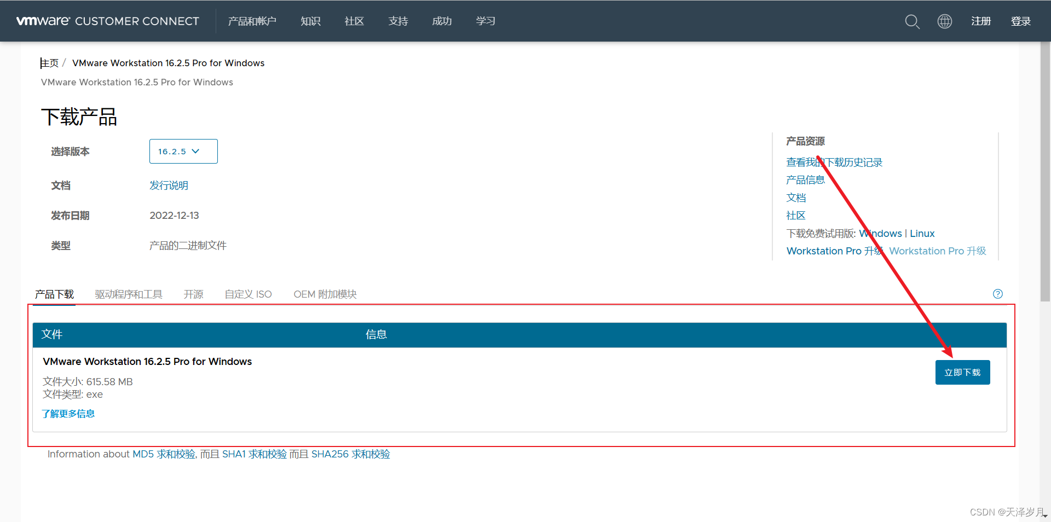Open 查看我的下载历史记录 link
Image resolution: width=1051 pixels, height=522 pixels.
tap(834, 163)
